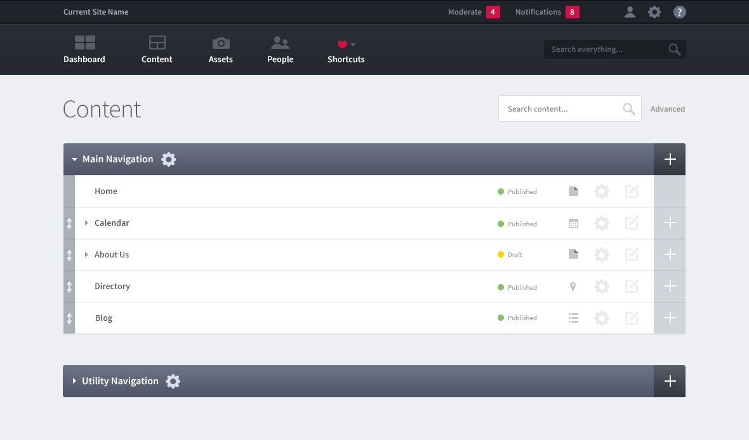Image resolution: width=749 pixels, height=440 pixels.
Task: Click Moderate count badge 4
Action: point(493,12)
